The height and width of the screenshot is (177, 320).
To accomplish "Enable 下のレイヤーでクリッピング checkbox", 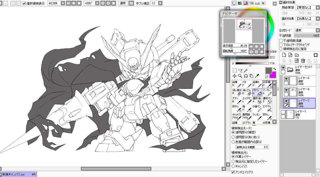I will (x=281, y=45).
